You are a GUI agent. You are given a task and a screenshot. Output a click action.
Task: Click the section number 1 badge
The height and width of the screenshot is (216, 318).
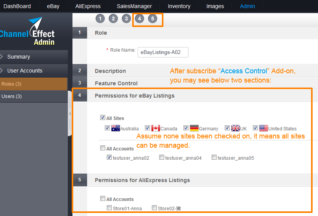[x=80, y=33]
